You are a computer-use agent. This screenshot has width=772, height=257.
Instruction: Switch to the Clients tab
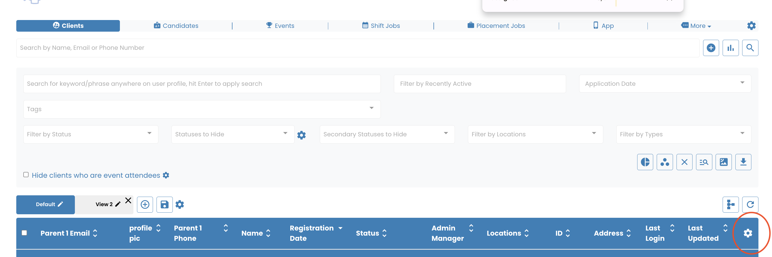(x=68, y=26)
